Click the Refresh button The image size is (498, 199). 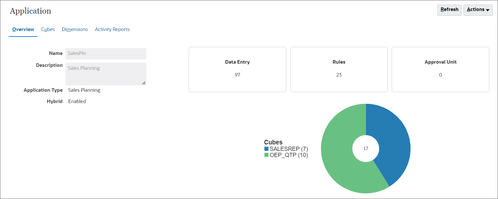(449, 10)
